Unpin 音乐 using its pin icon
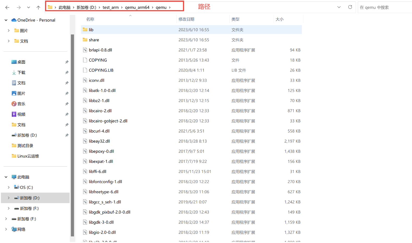 pyautogui.click(x=67, y=104)
